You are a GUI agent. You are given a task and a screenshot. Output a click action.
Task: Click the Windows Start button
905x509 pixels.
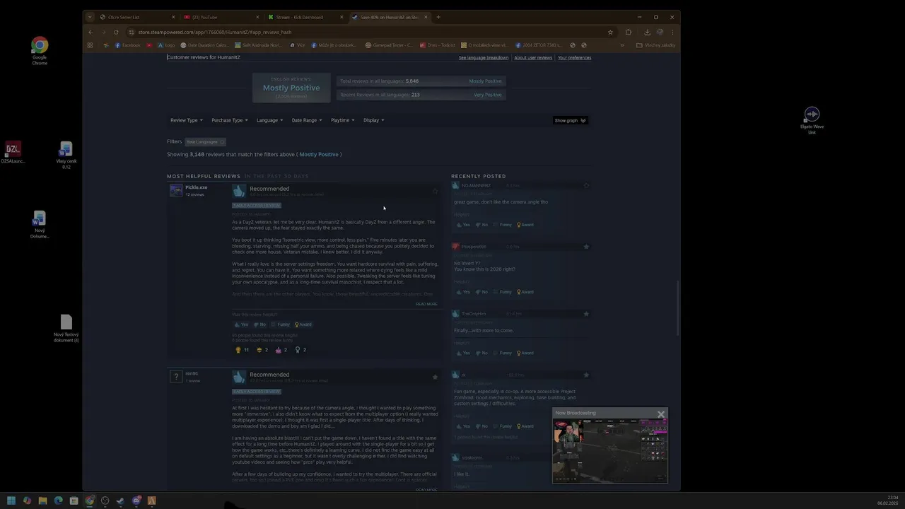pyautogui.click(x=11, y=501)
